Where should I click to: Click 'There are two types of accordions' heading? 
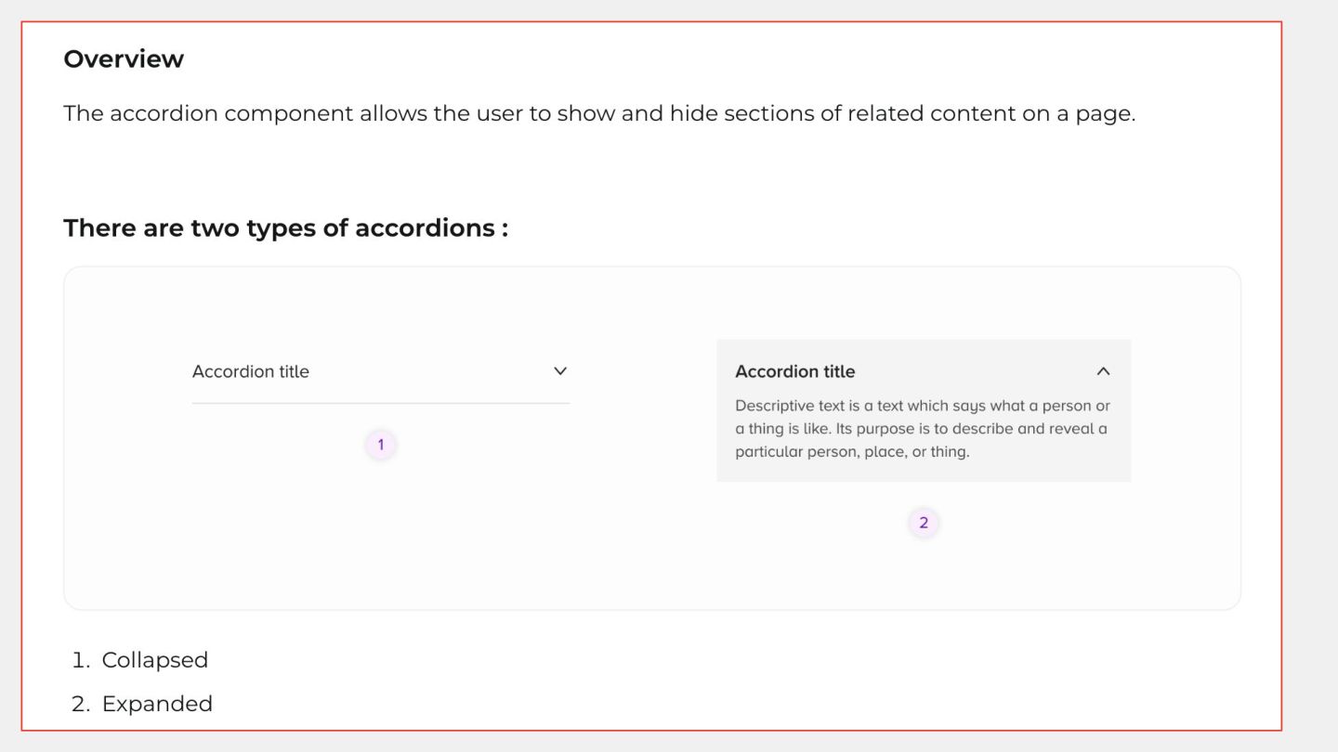[285, 228]
